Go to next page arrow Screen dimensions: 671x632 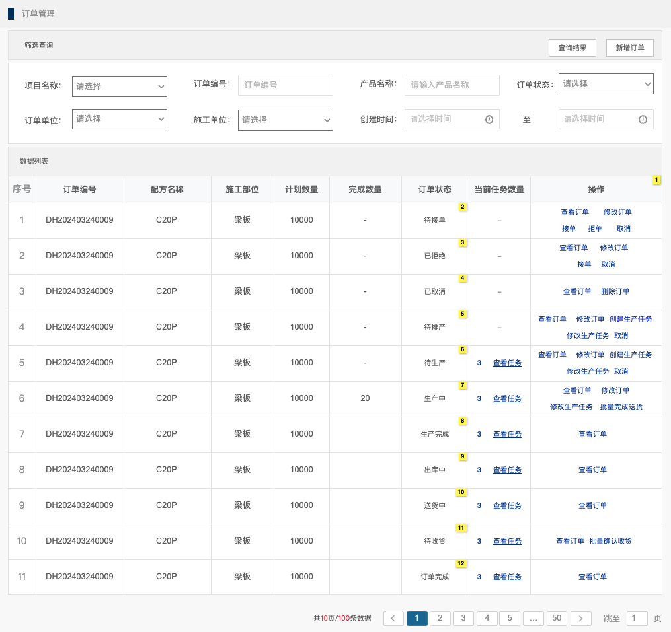(580, 618)
